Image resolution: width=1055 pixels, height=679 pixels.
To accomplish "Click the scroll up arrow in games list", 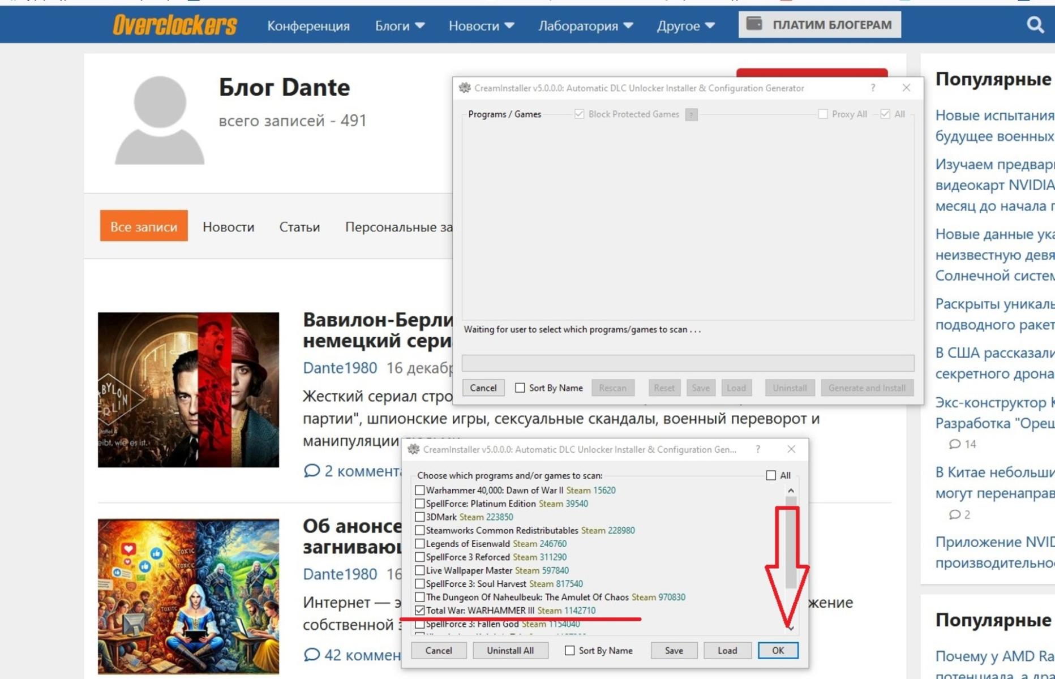I will [x=791, y=491].
